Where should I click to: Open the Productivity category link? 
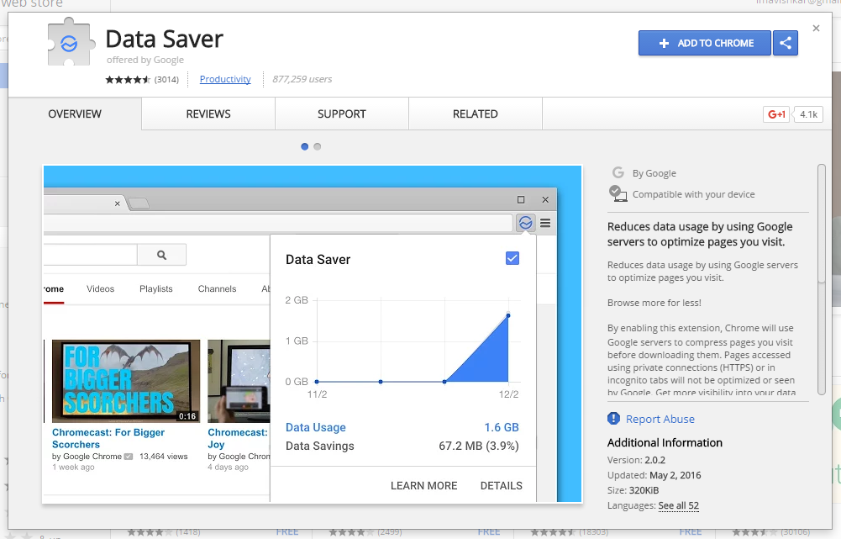pos(225,79)
